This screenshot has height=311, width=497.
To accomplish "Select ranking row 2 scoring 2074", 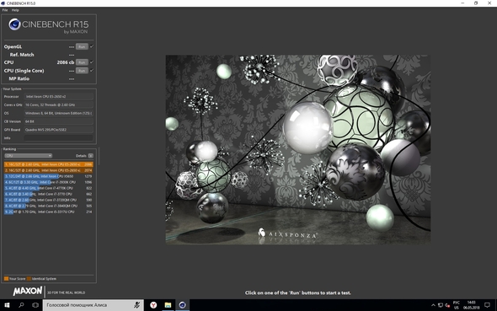I will [x=49, y=170].
